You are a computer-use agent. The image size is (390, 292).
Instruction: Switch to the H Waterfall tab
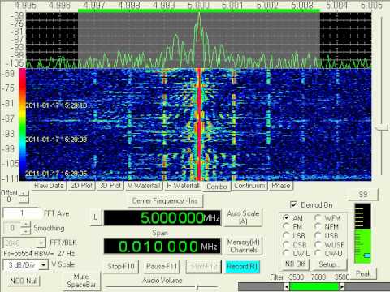pos(183,186)
